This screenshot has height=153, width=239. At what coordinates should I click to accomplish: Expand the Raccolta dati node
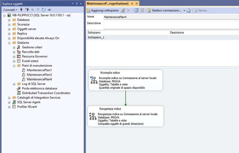pyautogui.click(x=14, y=52)
